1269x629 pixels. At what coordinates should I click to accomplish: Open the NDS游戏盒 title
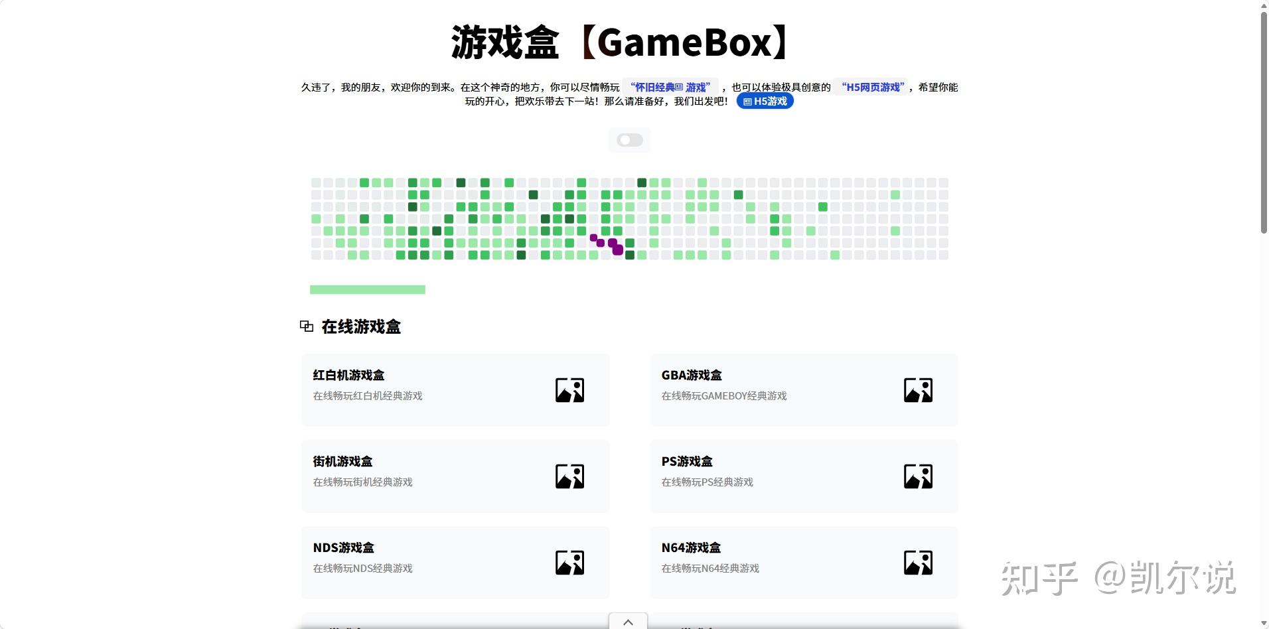[x=344, y=547]
